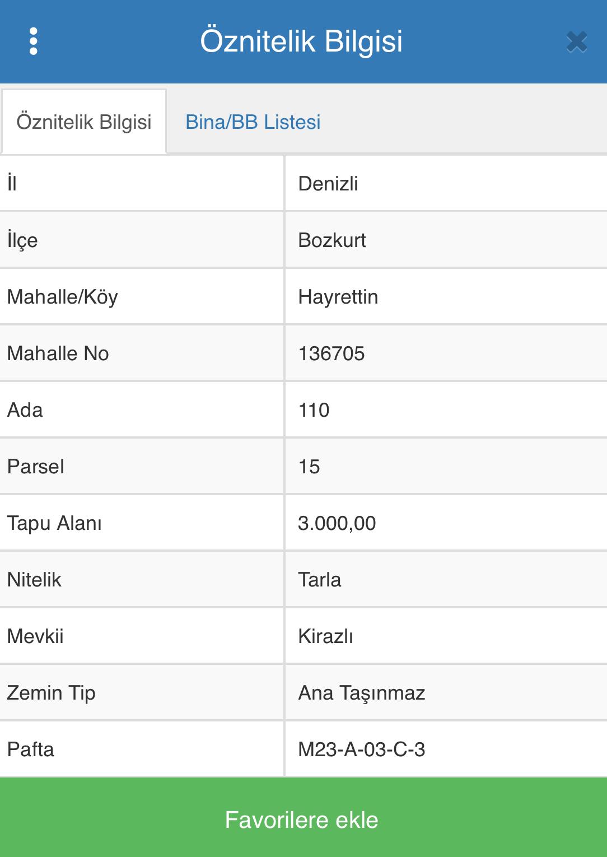Tap the panel title Öznitelik Bilgisi header
Screen dimensions: 607x857
click(302, 41)
